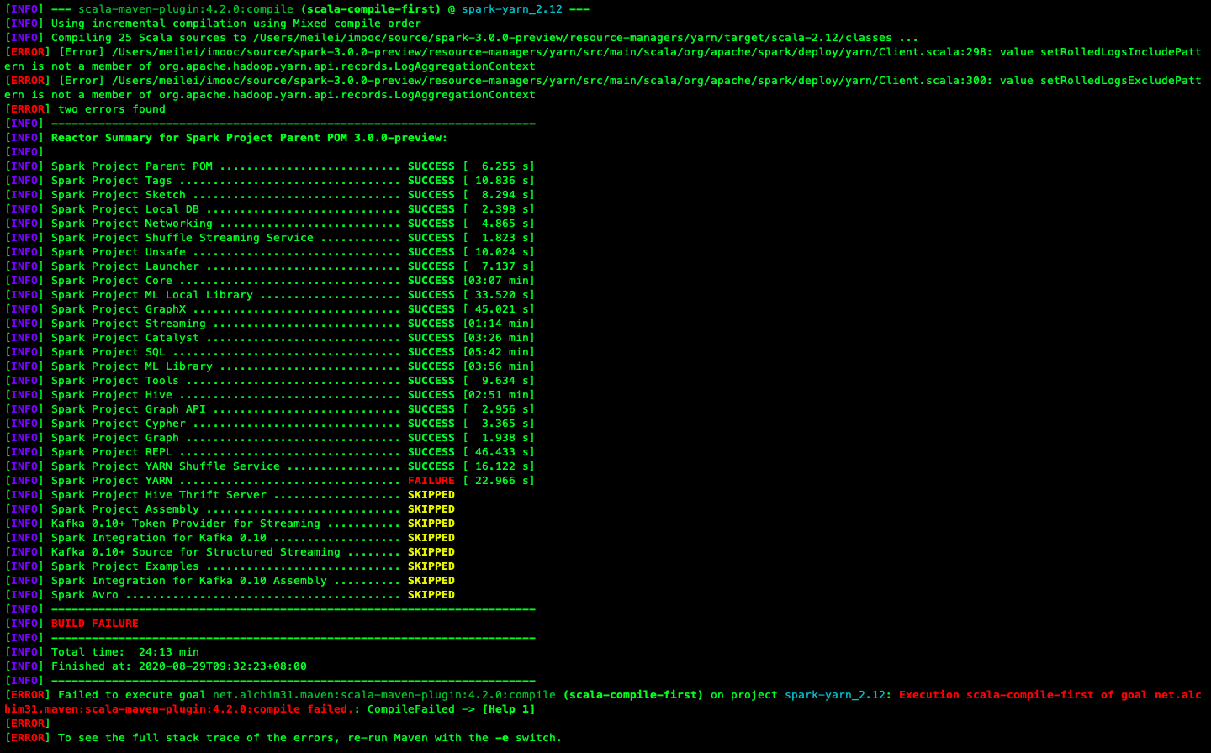Select '[ 22.966 s]' YARN failure time

(499, 481)
